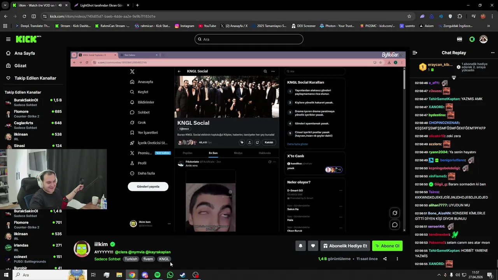Open the Flomore channel with 685 viewers
Image resolution: width=498 pixels, height=280 pixels.
33,114
